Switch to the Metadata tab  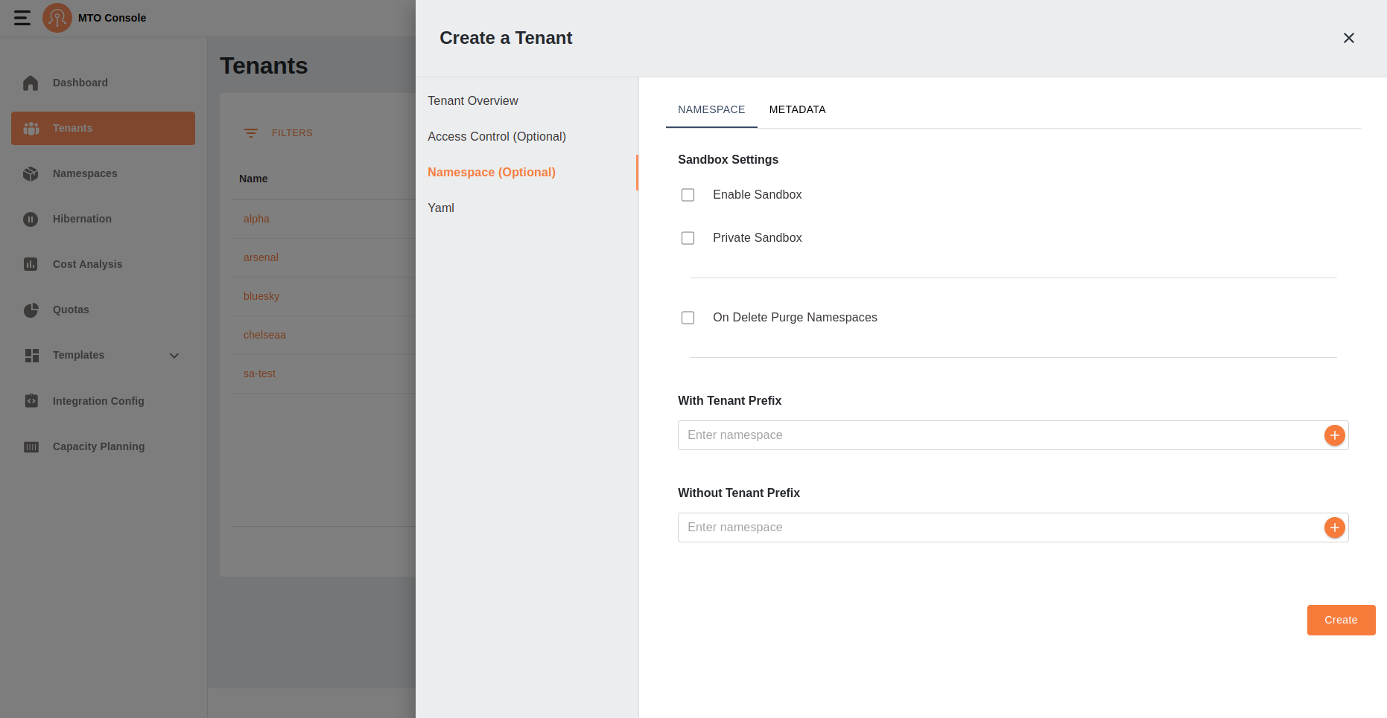point(797,109)
